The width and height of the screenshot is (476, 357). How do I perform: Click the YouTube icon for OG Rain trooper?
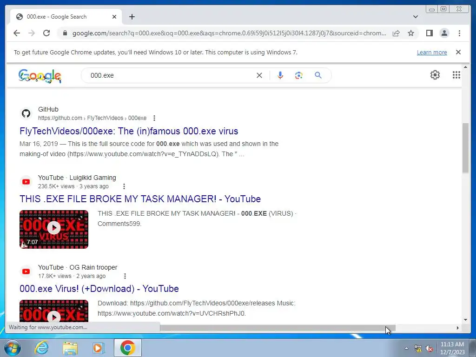[26, 271]
